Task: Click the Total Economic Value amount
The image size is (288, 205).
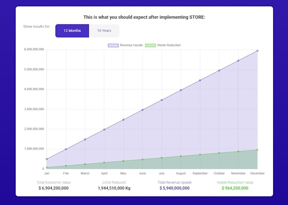Action: 54,188
